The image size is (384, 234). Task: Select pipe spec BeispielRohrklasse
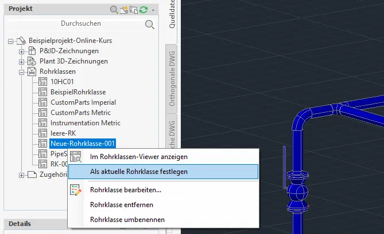click(78, 92)
